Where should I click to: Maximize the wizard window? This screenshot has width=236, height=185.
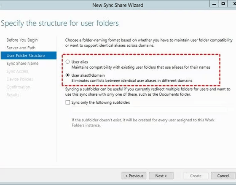[x=223, y=4]
